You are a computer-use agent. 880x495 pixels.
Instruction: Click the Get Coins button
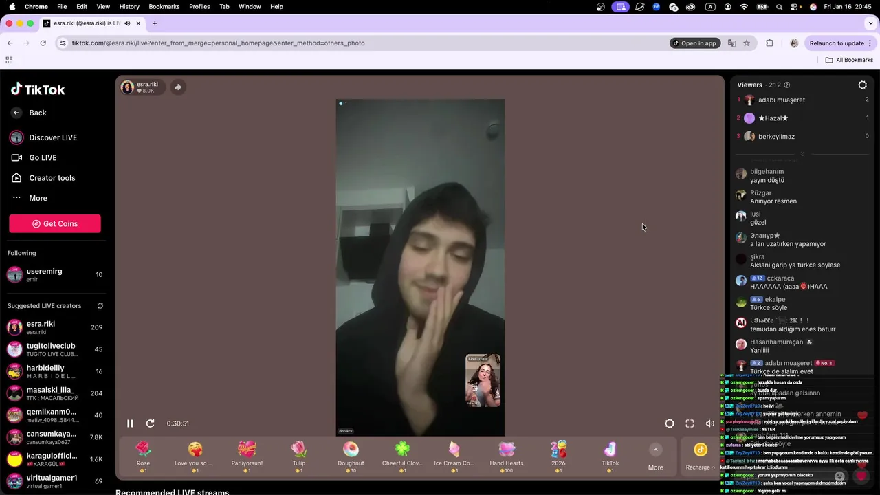click(x=55, y=223)
